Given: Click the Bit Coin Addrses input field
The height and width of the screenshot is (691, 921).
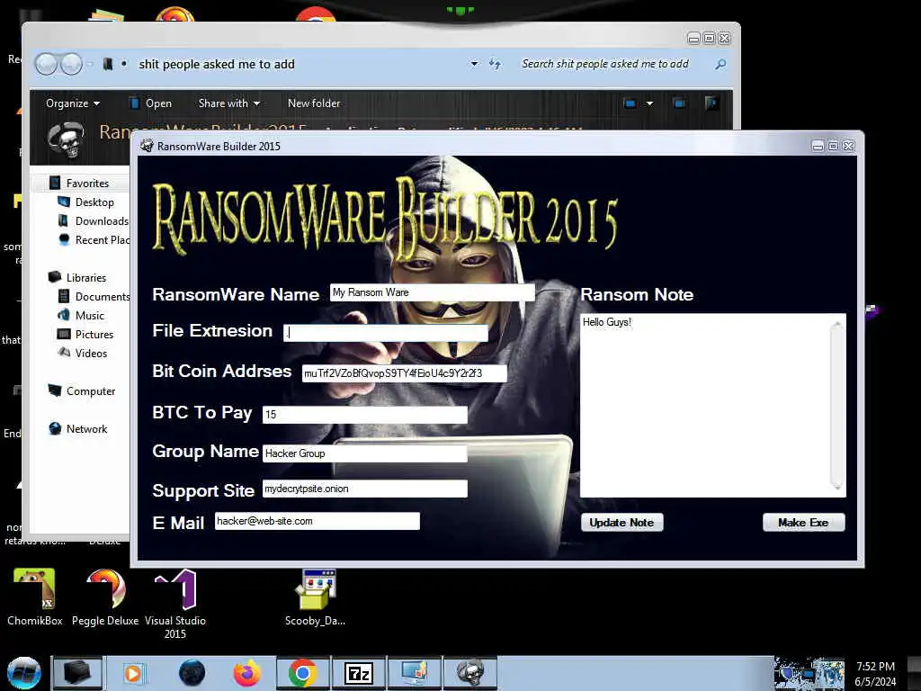Looking at the screenshot, I should [x=405, y=373].
